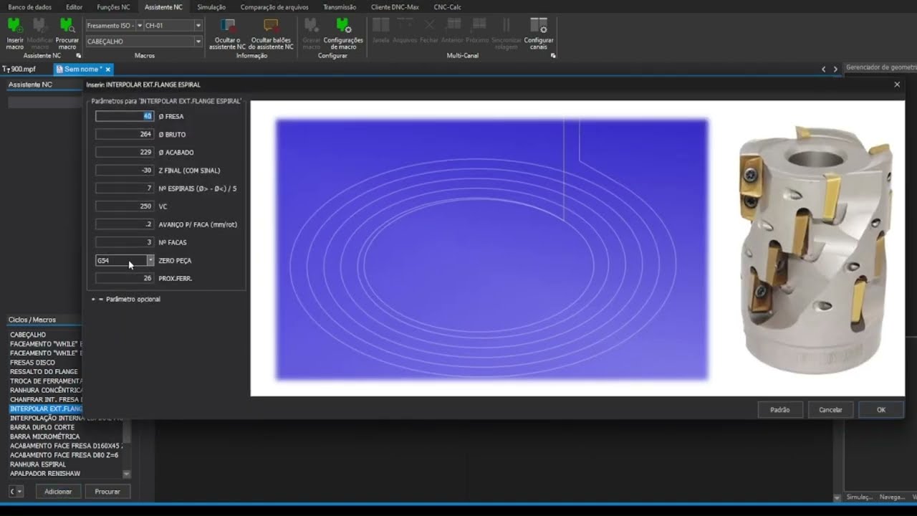
Task: Open Multi-Canal group dialog launcher
Action: (x=553, y=55)
